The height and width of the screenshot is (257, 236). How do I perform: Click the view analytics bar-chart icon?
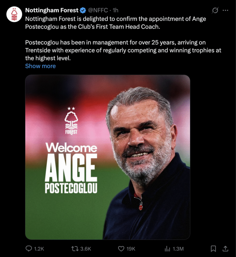167,249
